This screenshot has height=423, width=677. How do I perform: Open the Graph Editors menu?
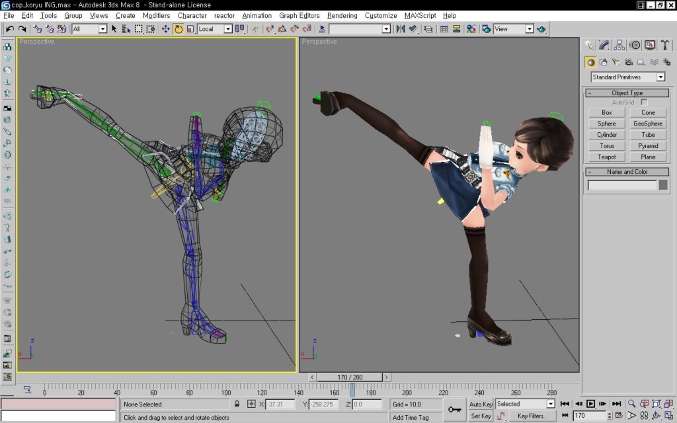click(299, 16)
